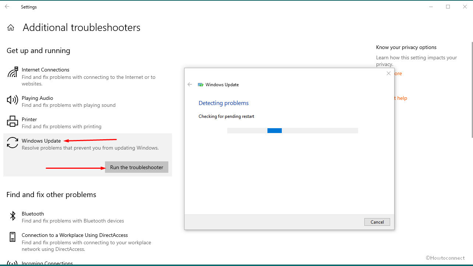Click 'Find and fix problems with printing' text
This screenshot has height=266, width=473.
point(62,126)
